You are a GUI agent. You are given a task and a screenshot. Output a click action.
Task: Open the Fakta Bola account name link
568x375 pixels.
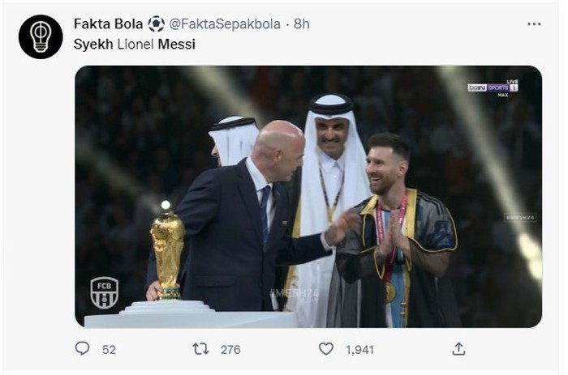pyautogui.click(x=108, y=24)
